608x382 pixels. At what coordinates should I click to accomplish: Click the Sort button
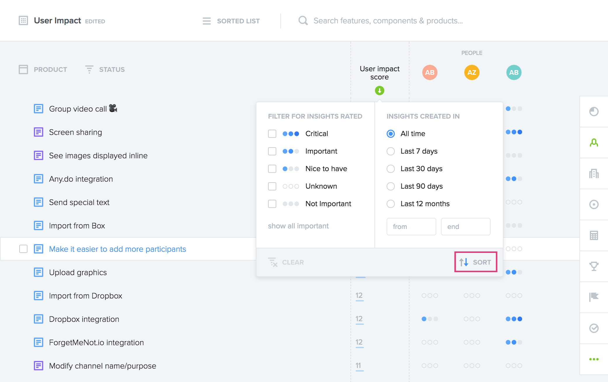[x=475, y=262]
